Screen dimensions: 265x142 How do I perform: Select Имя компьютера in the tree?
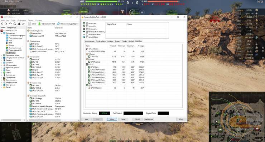[14, 38]
